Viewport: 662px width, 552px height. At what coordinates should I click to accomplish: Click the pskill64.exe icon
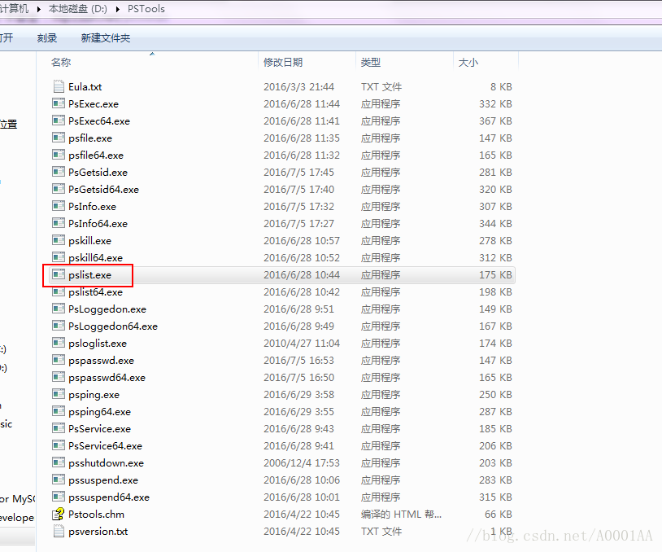coord(59,257)
